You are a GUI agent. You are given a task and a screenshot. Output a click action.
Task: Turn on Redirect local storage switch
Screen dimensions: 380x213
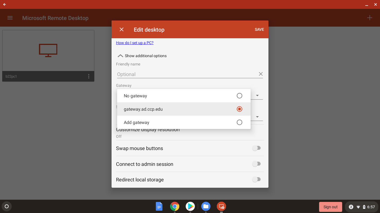coord(256,179)
